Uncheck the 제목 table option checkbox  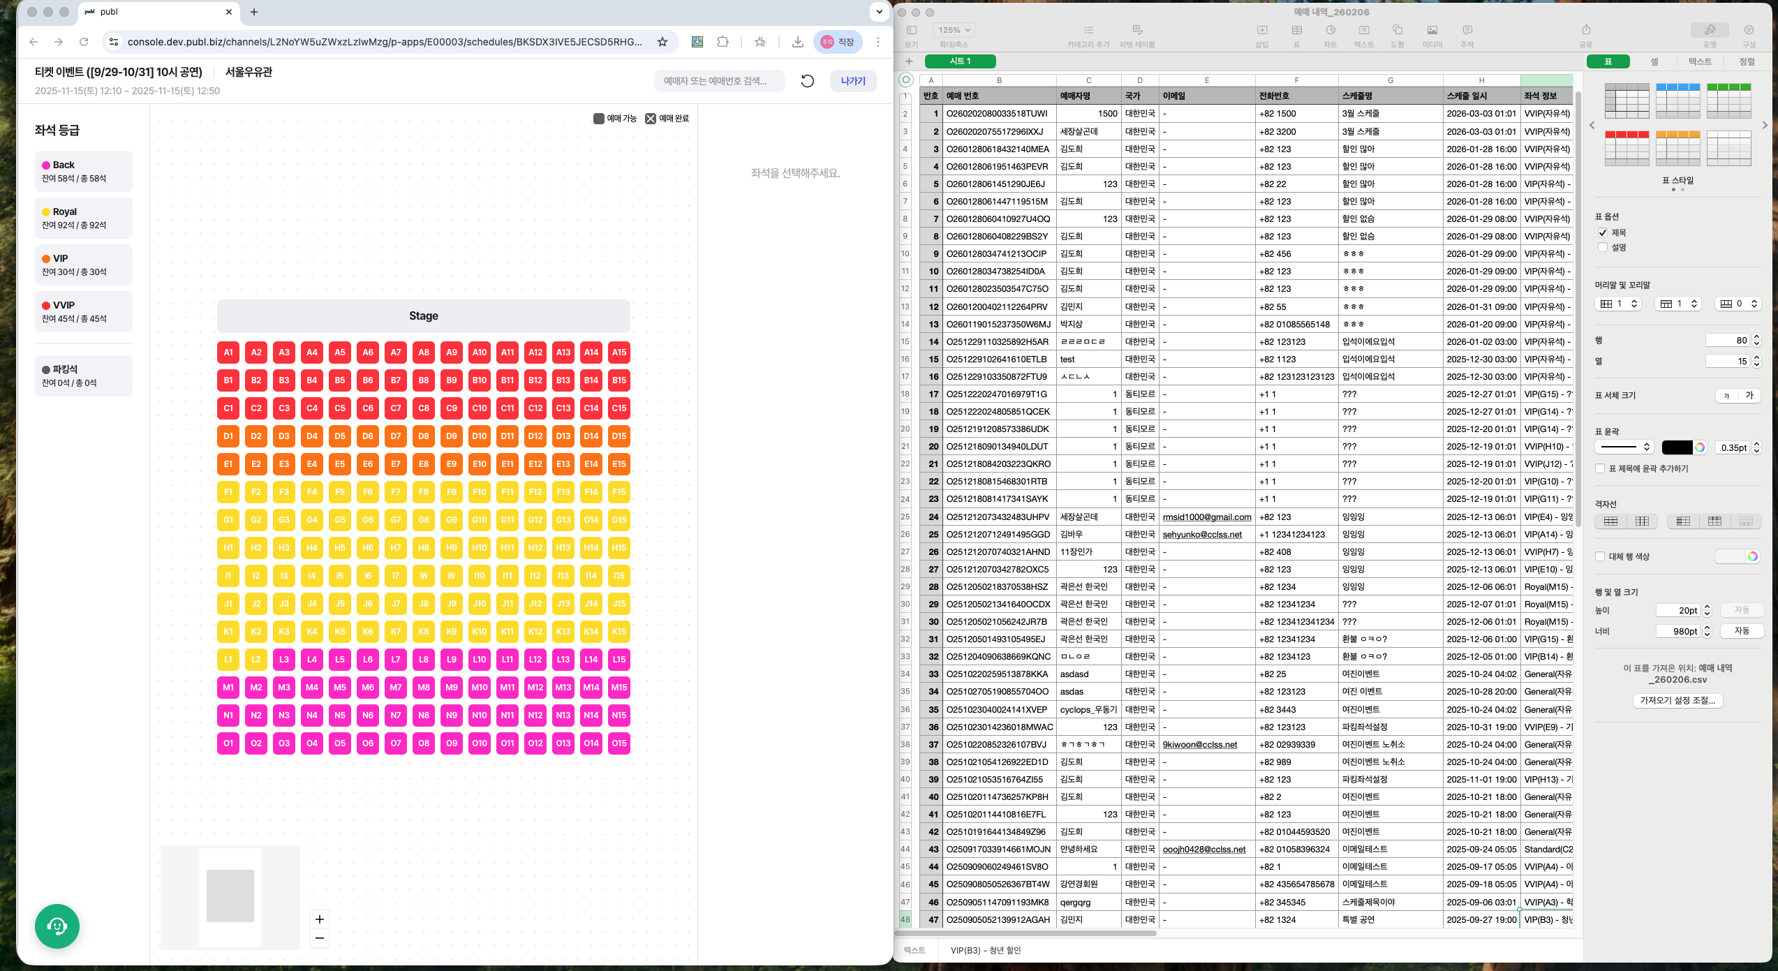coord(1603,232)
